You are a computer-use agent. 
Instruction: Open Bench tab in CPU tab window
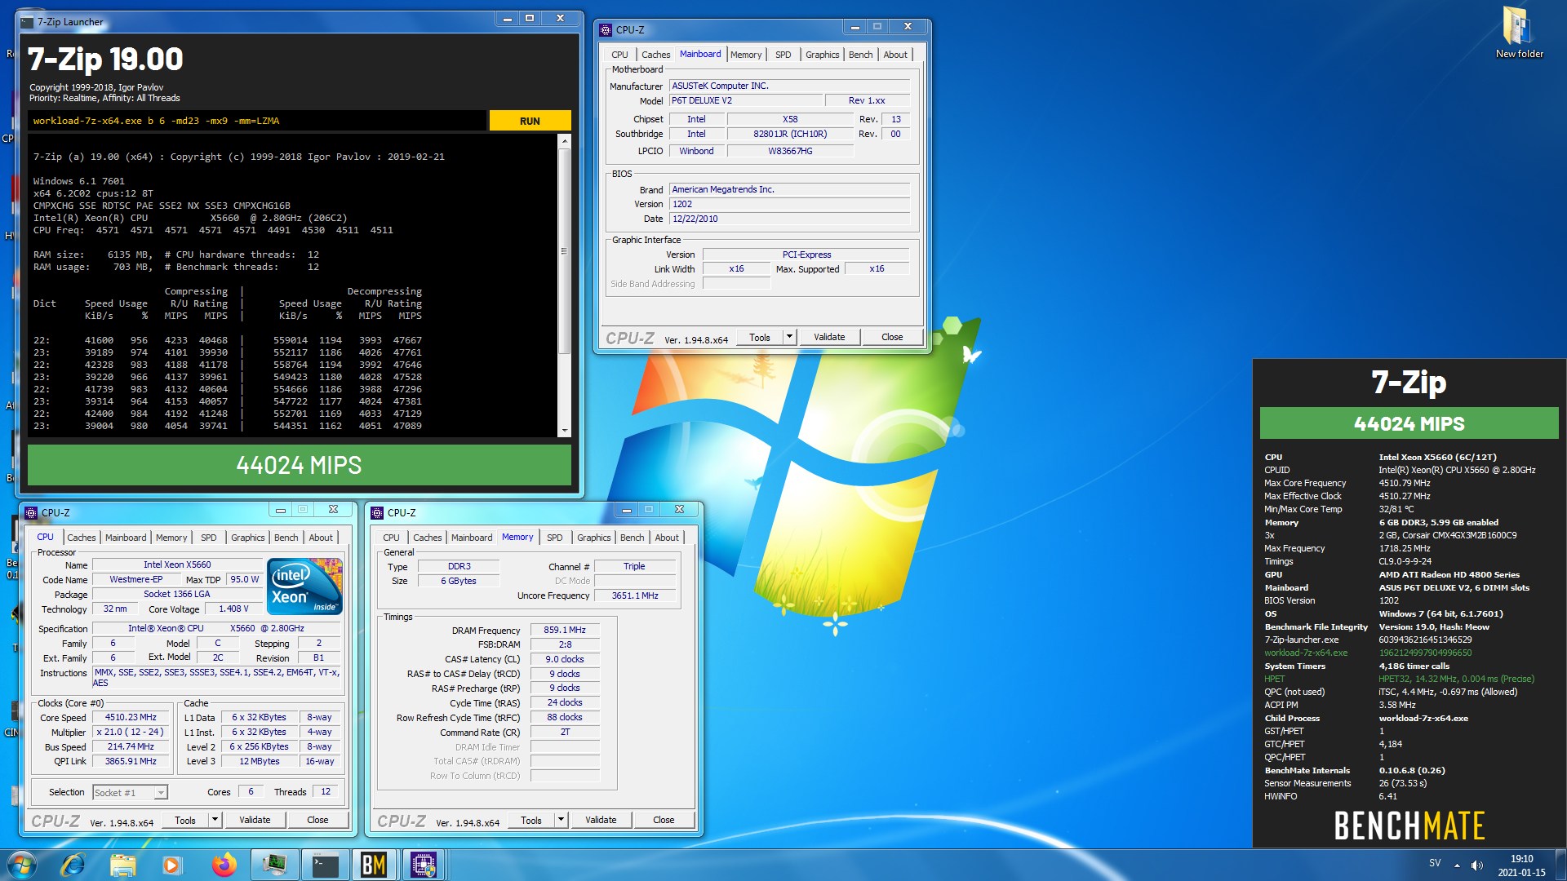pyautogui.click(x=286, y=538)
